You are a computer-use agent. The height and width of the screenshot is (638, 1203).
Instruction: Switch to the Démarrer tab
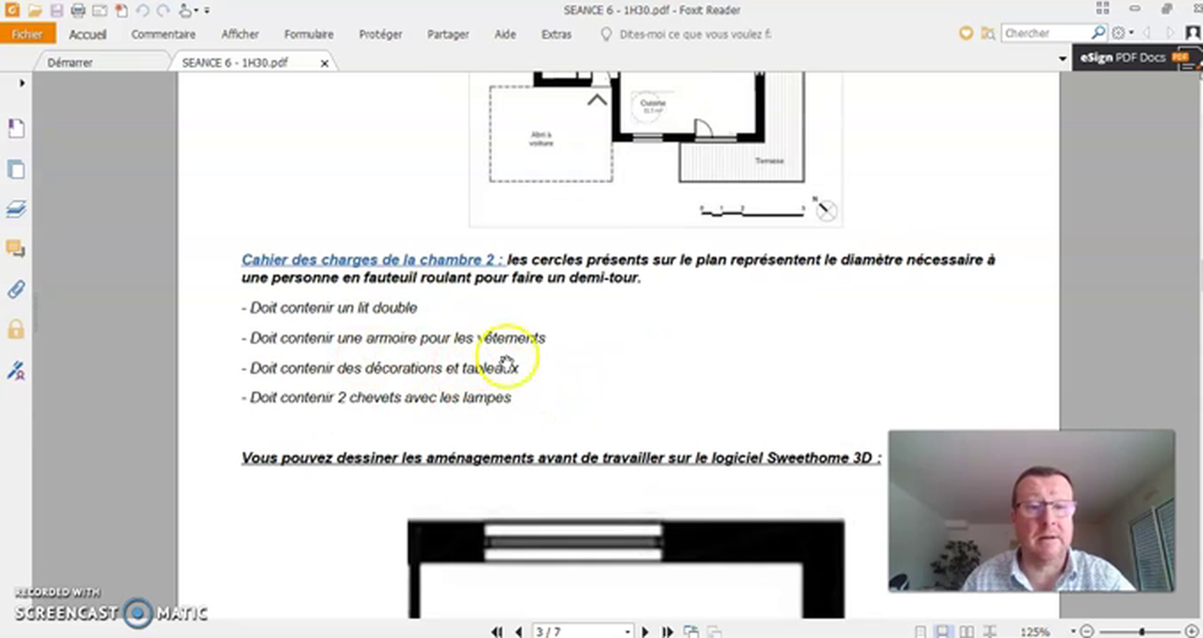pos(70,63)
